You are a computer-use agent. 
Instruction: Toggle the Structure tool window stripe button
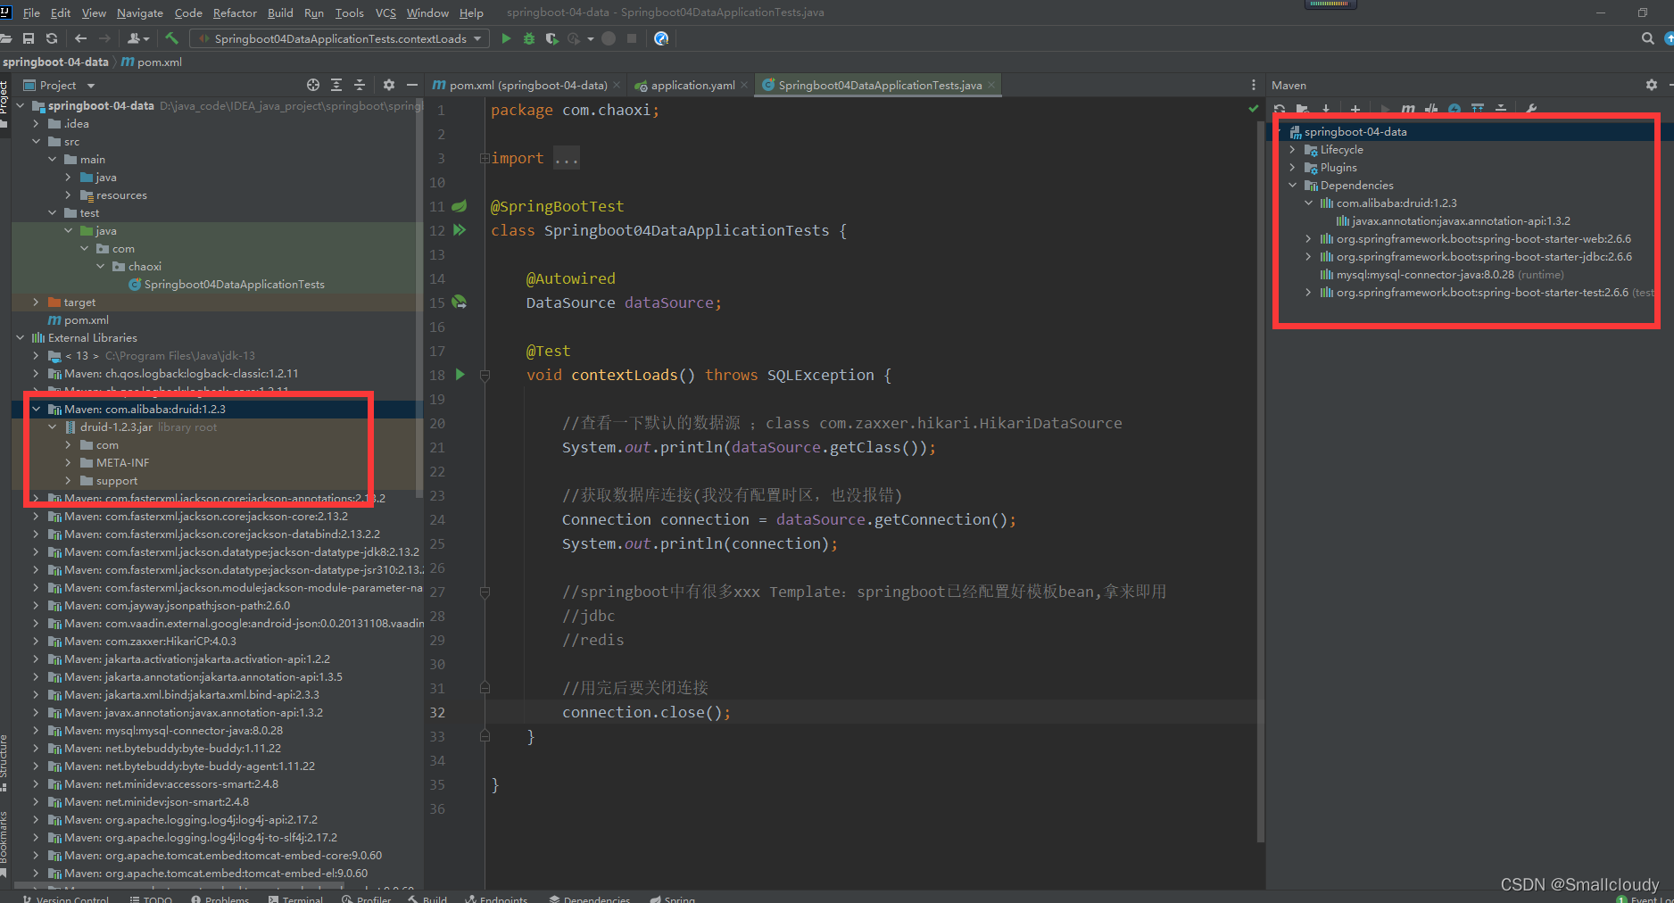[x=4, y=763]
